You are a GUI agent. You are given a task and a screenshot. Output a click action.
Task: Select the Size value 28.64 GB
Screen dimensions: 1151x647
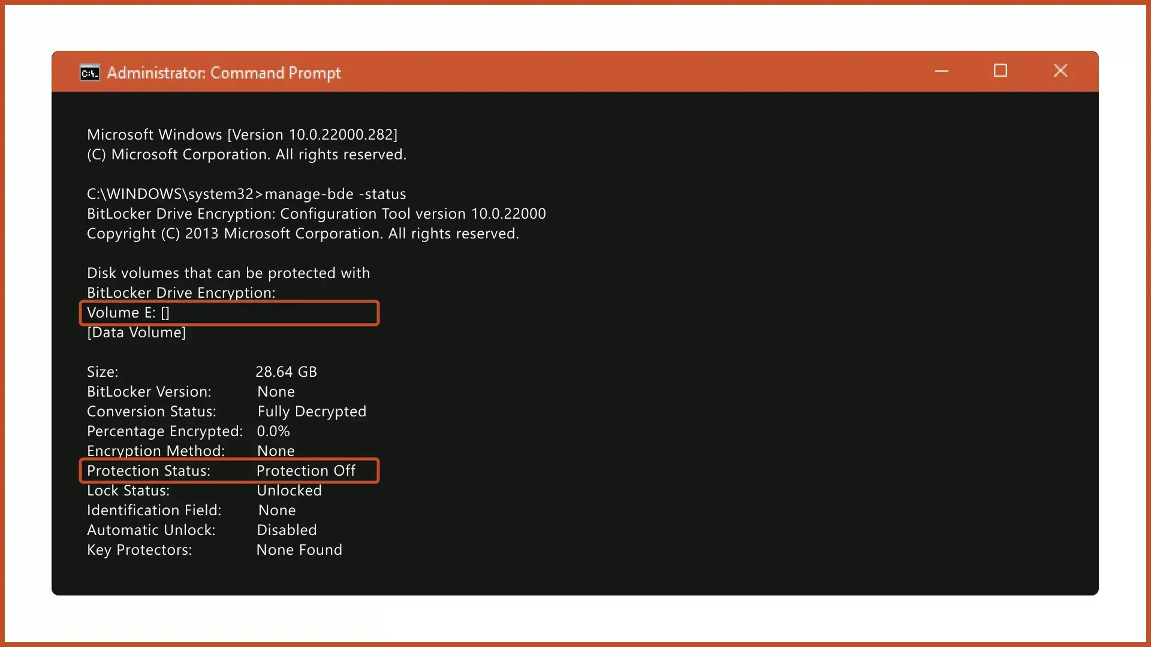pyautogui.click(x=286, y=371)
